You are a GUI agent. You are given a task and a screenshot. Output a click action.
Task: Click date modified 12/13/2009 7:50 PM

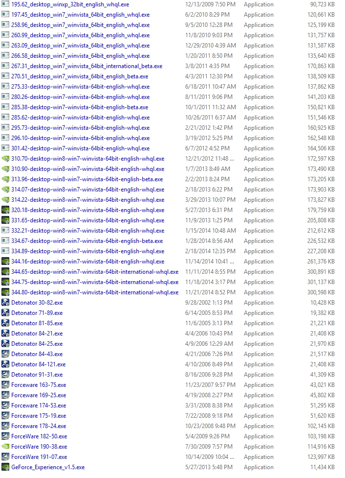tap(210, 4)
